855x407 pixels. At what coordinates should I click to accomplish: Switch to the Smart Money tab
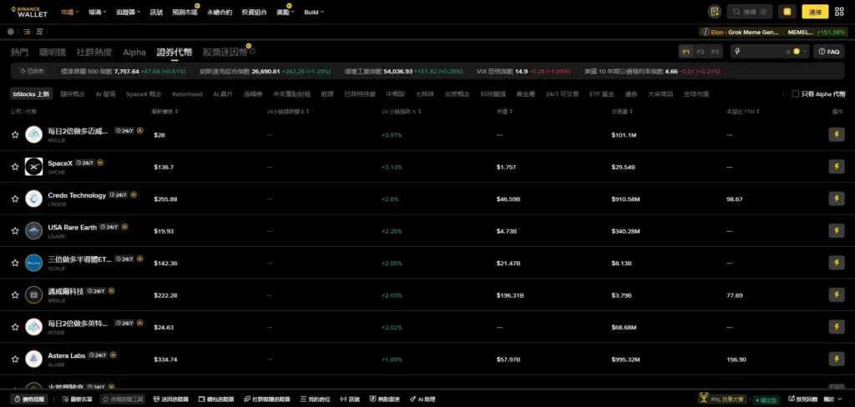(53, 53)
